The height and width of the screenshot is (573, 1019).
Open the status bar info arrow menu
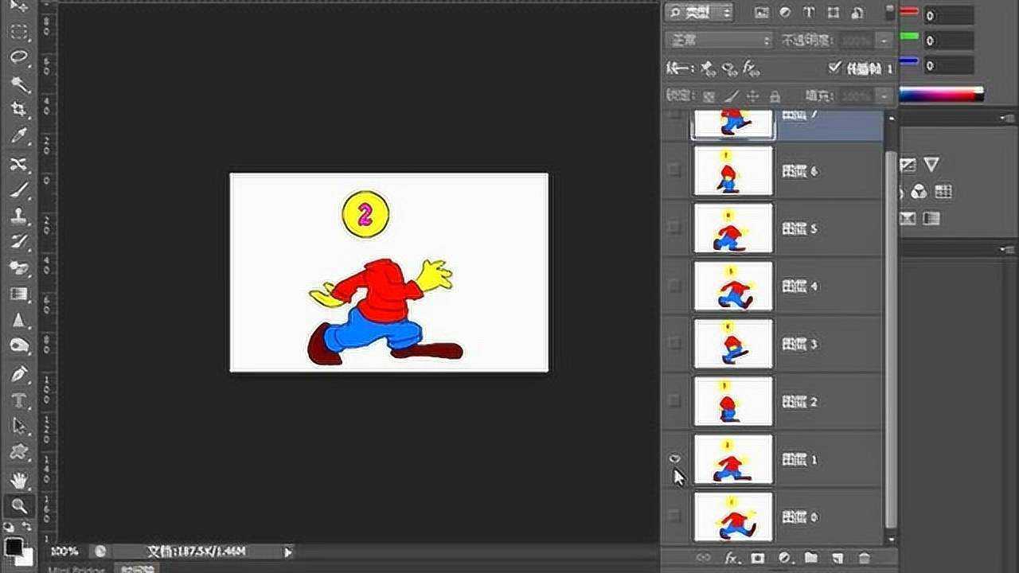tap(288, 551)
